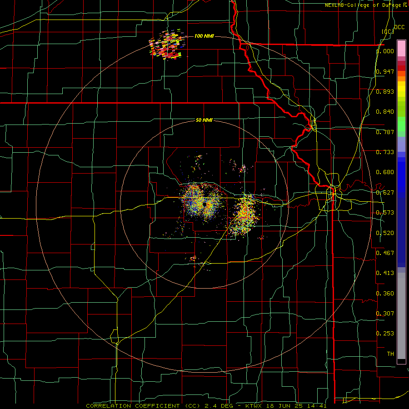Click the yellow-red echo blob east of radar
409x409 pixels.
pyautogui.click(x=244, y=214)
